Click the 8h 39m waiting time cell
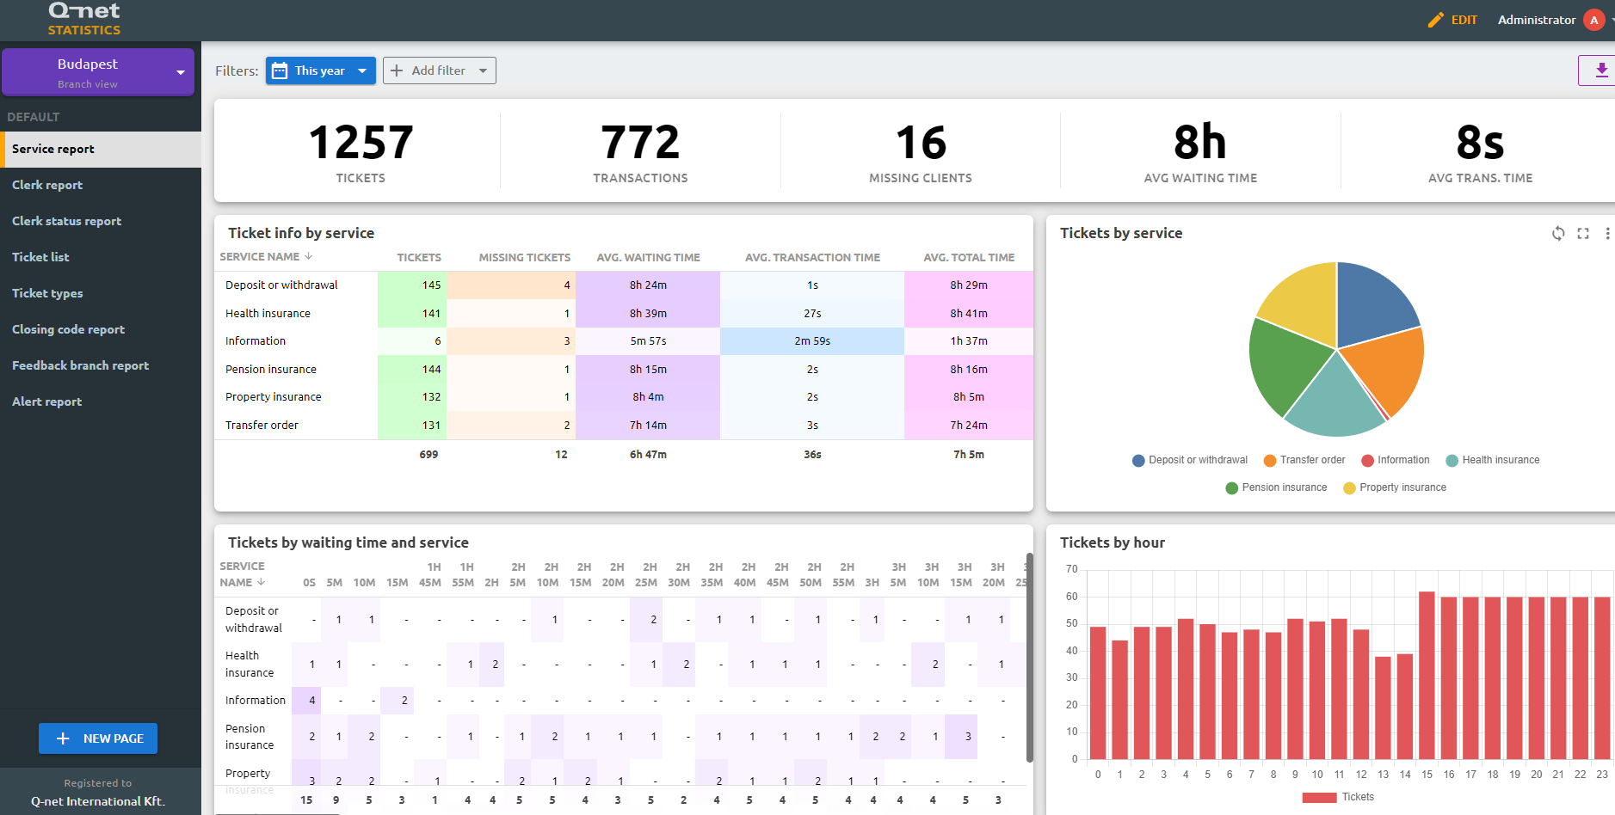 [648, 313]
